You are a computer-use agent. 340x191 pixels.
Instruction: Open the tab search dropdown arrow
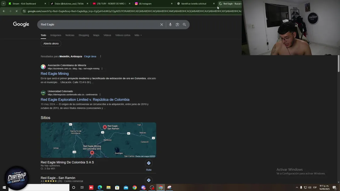click(x=3, y=4)
